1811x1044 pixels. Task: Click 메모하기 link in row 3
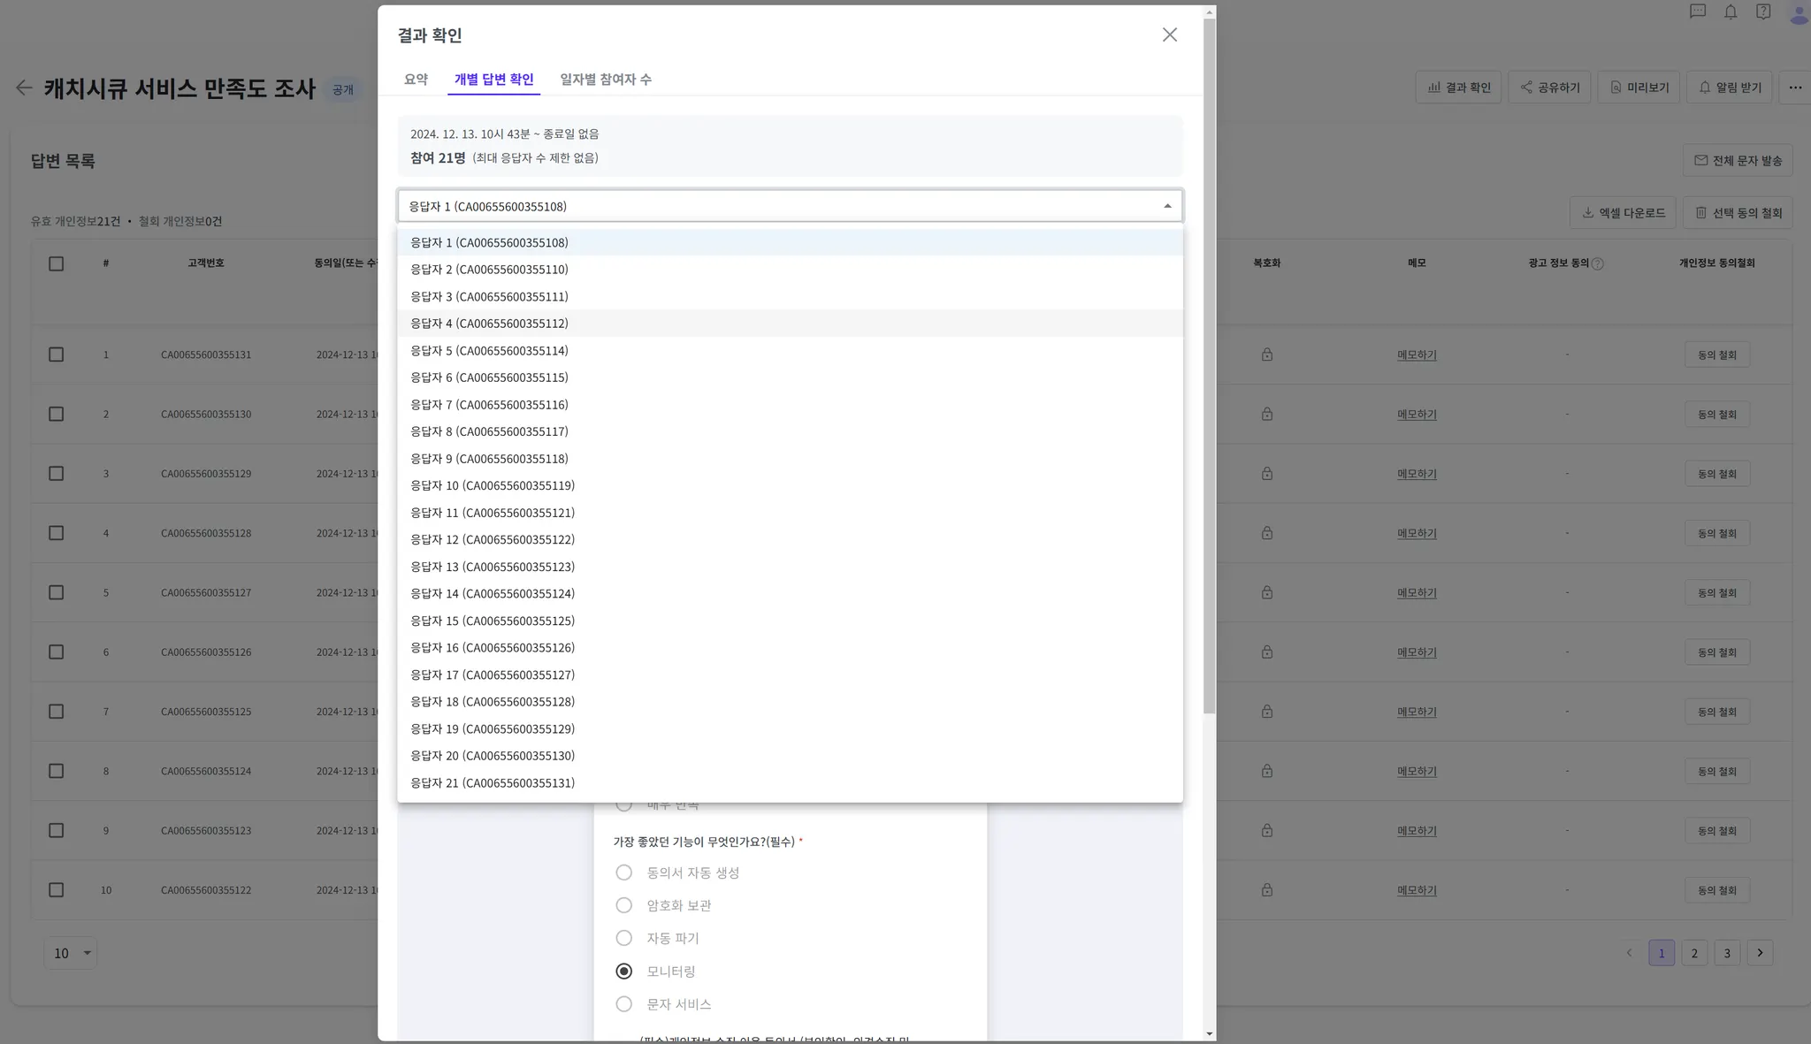(1417, 474)
